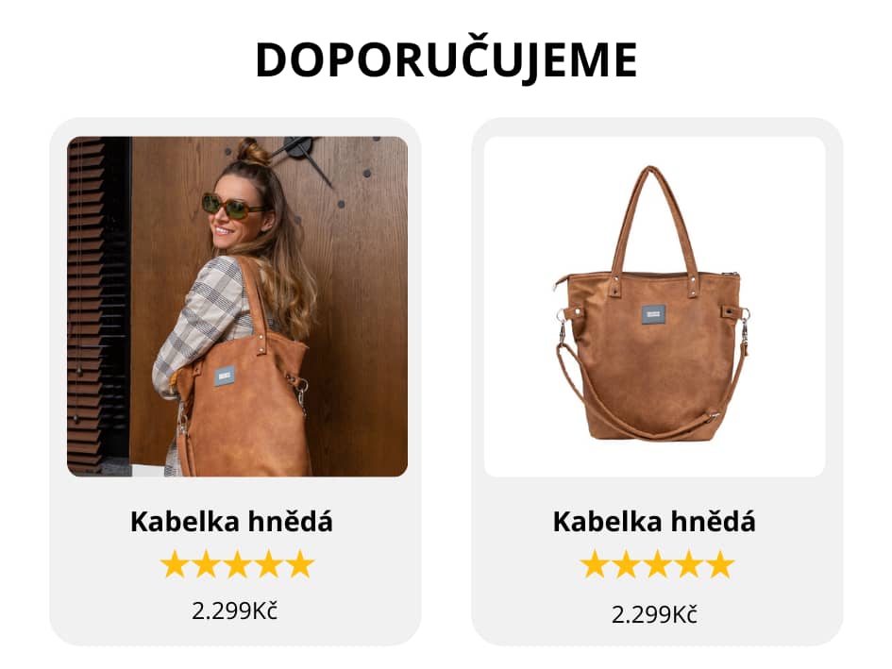
Task: Click fifth star in left product rating
Action: (x=300, y=564)
